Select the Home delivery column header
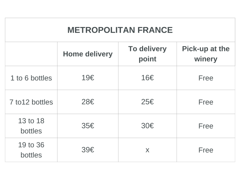This screenshot has height=180, width=240. [88, 54]
